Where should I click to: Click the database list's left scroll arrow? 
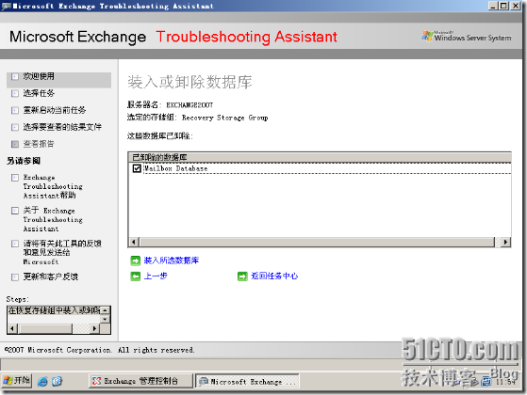click(134, 242)
